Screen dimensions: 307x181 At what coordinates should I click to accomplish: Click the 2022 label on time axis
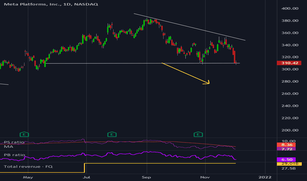[265, 177]
